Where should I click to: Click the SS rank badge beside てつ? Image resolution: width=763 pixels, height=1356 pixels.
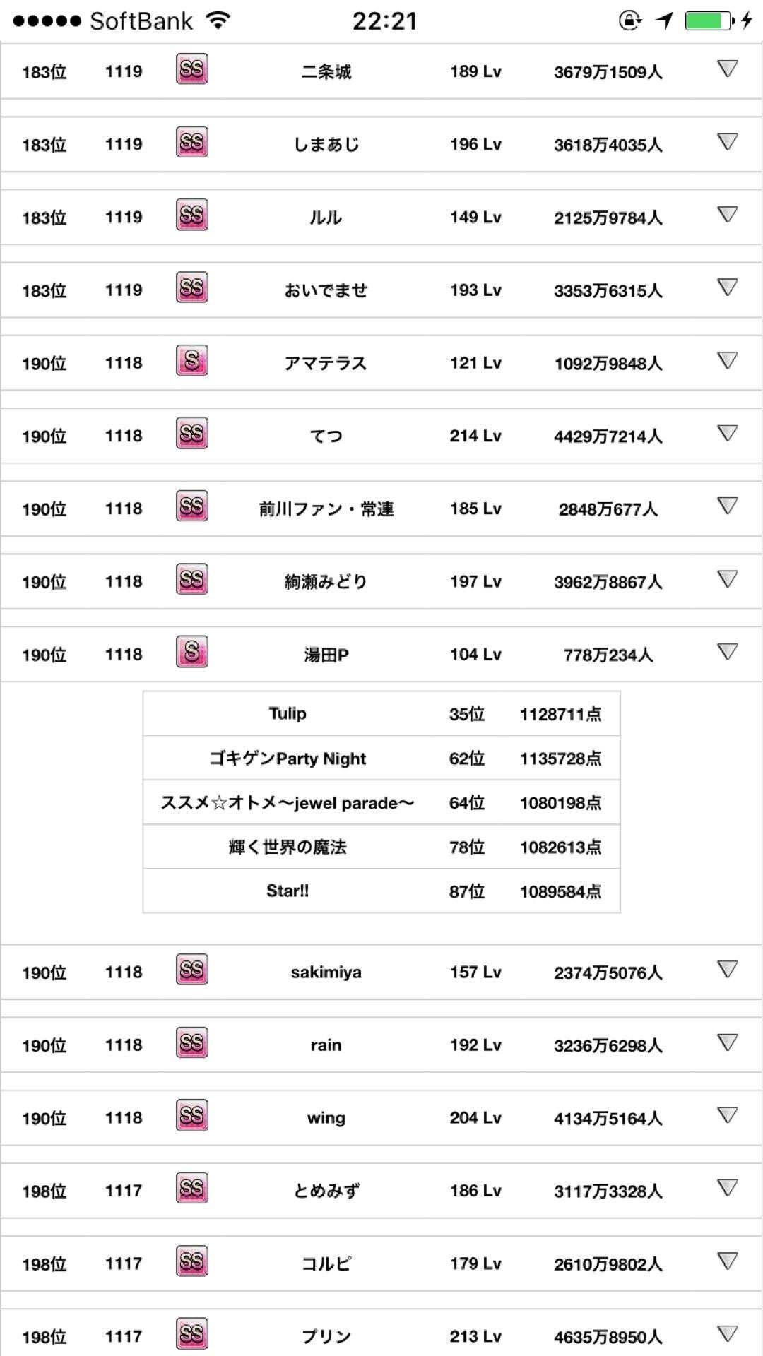tap(191, 434)
